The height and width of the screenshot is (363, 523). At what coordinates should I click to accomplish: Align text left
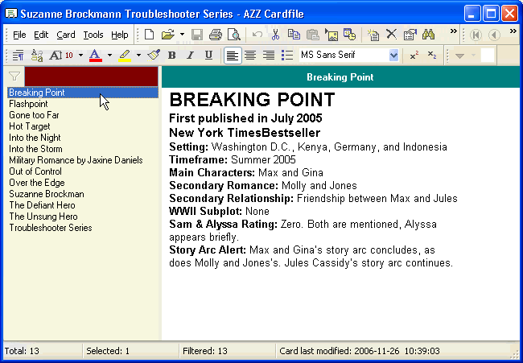point(233,56)
